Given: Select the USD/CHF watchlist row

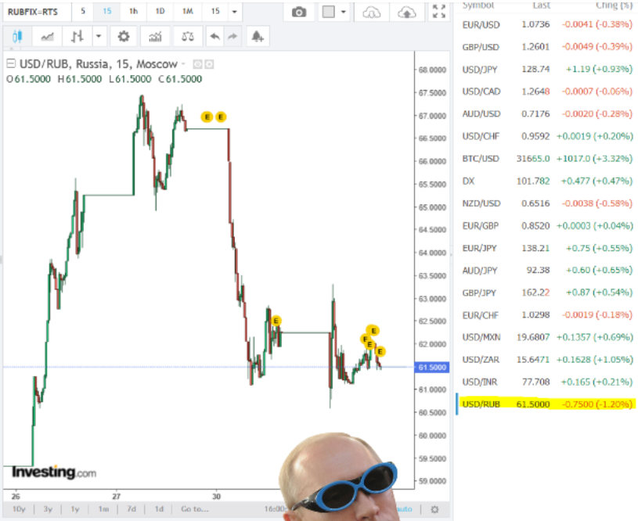Looking at the screenshot, I should [x=546, y=136].
